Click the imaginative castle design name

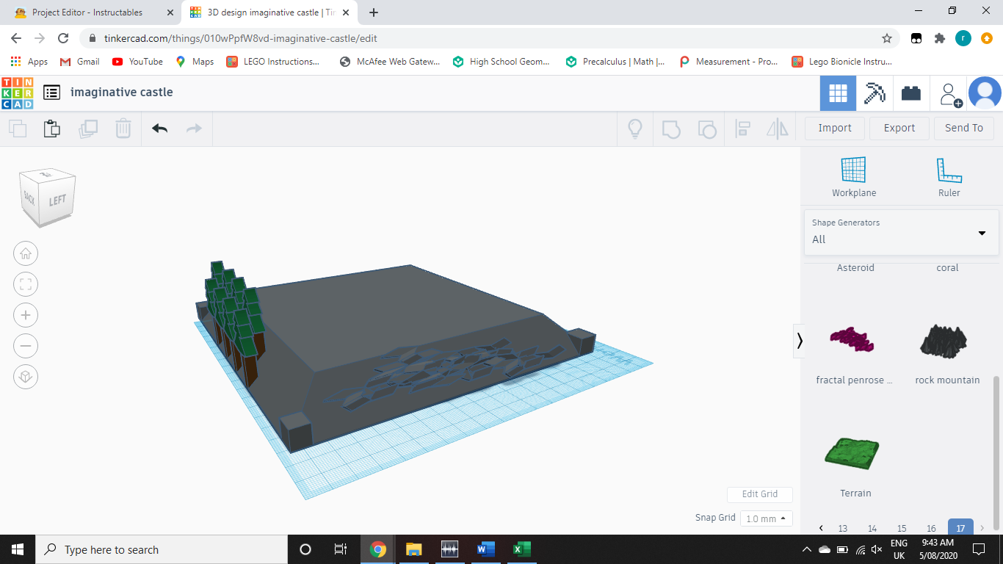122,93
